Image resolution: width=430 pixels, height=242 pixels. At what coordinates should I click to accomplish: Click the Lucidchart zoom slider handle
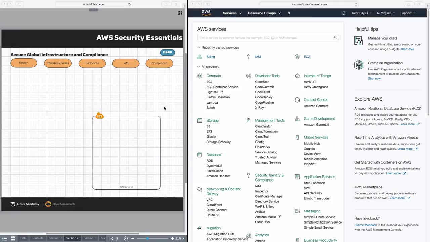click(x=147, y=238)
